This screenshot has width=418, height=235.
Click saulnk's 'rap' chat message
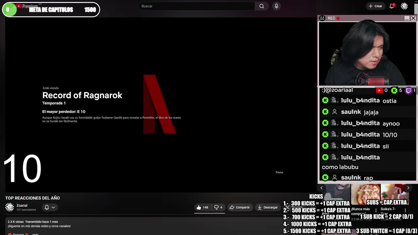pos(368,178)
